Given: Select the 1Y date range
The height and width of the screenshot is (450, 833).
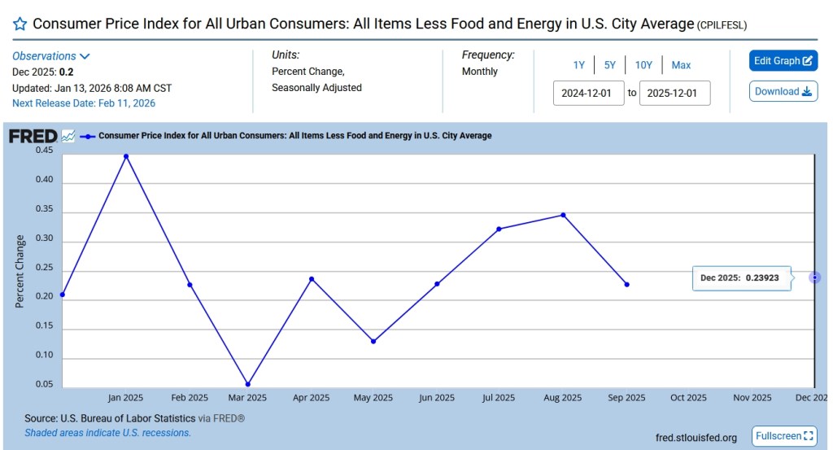Looking at the screenshot, I should click(x=578, y=65).
